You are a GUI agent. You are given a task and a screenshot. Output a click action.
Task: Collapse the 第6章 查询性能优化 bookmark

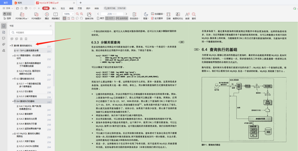click(x=10, y=46)
